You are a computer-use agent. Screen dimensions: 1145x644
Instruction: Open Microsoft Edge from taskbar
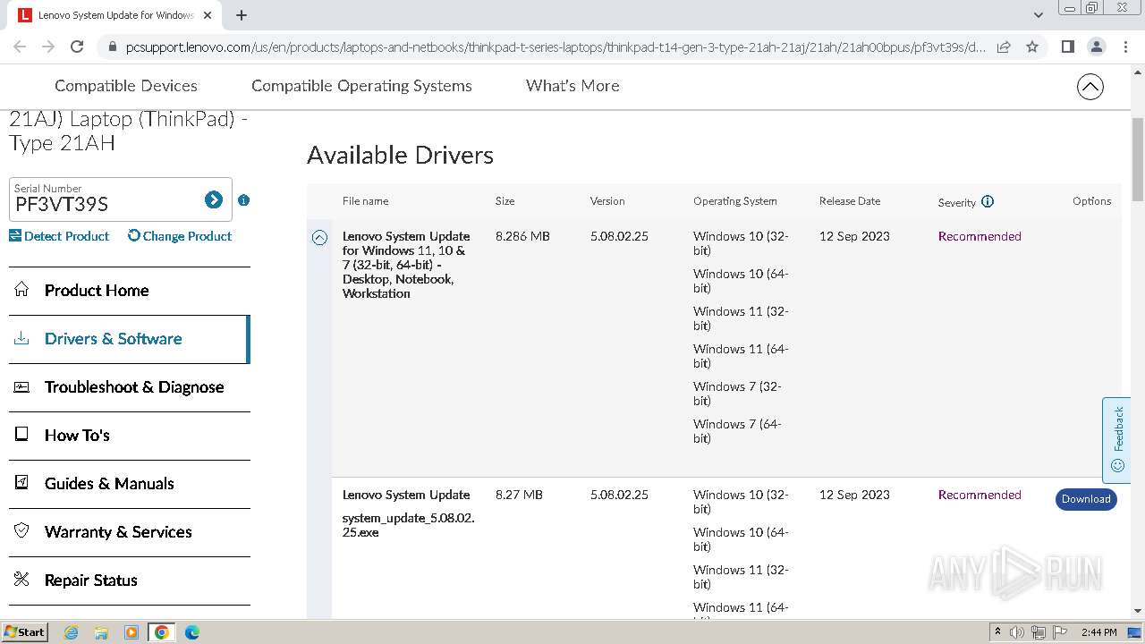pos(191,632)
